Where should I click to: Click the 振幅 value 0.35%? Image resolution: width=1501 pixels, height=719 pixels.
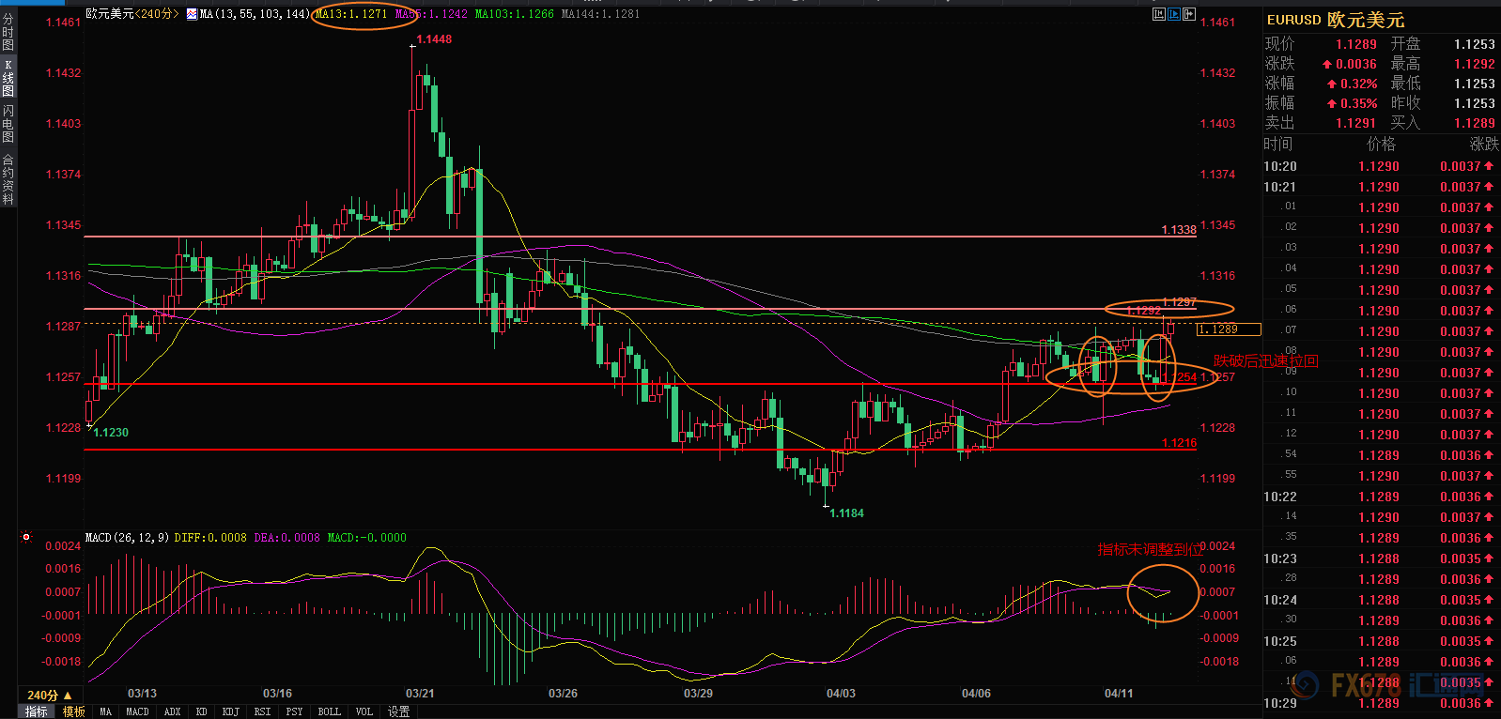pos(1358,103)
